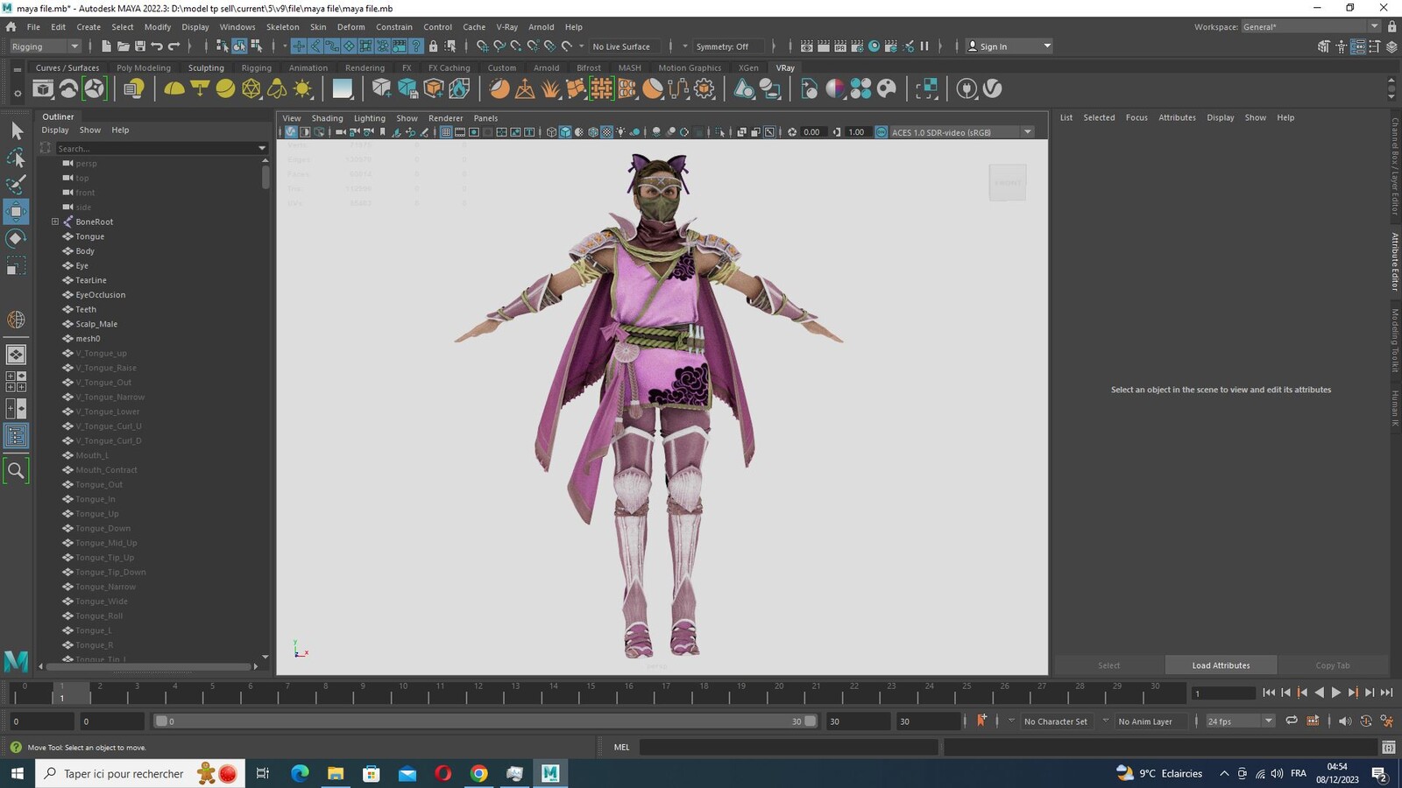Open the light bulb list shelf icon
The width and height of the screenshot is (1402, 788).
click(x=134, y=88)
